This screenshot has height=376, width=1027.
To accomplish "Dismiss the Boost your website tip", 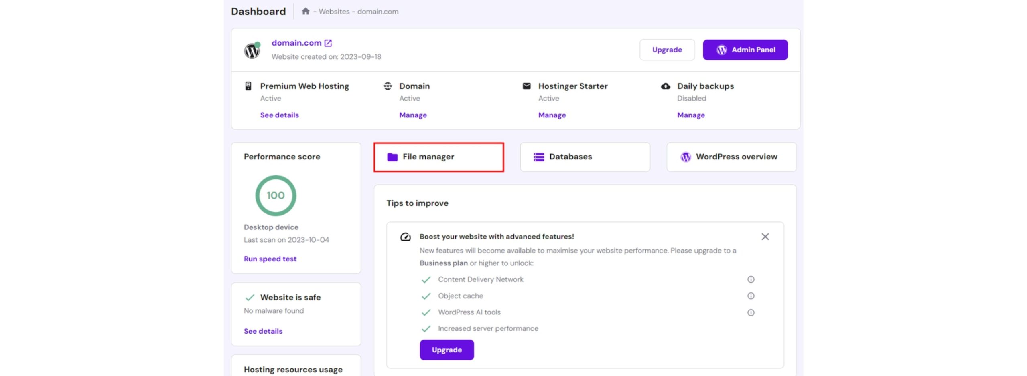I will pos(765,237).
